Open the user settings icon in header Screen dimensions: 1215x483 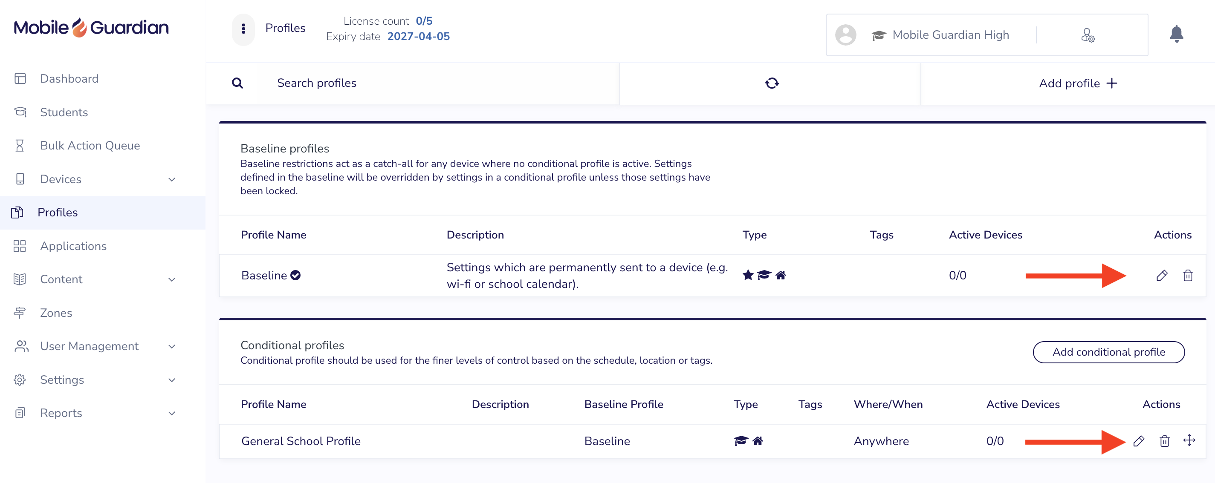[x=1088, y=35]
